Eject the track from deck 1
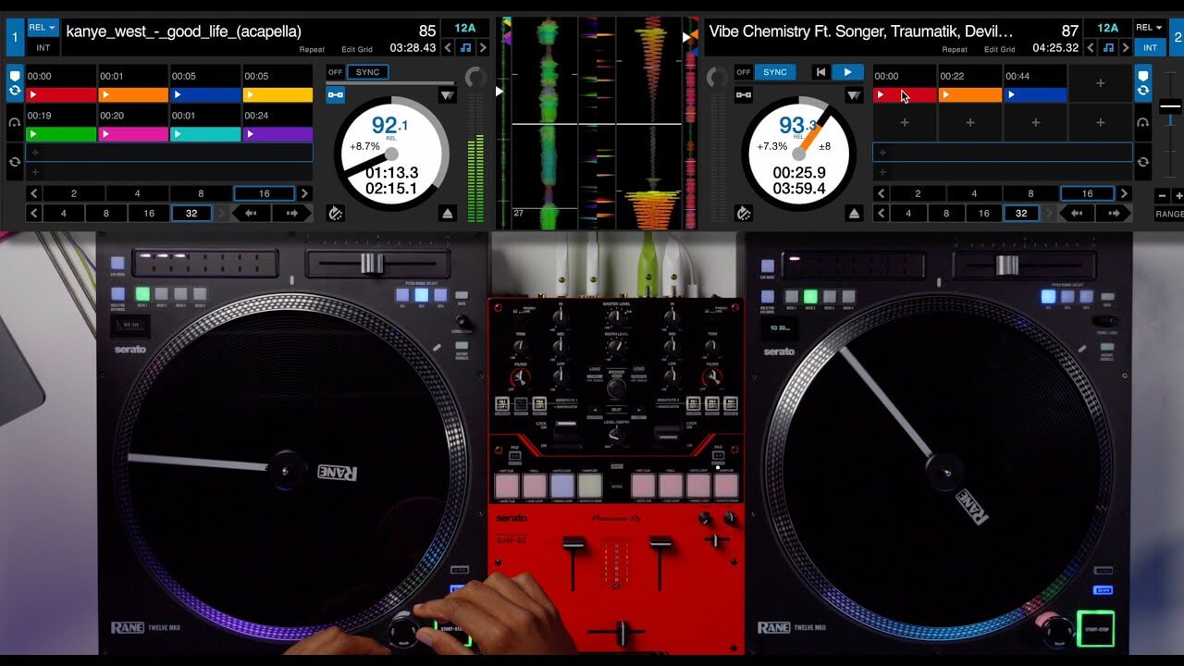The height and width of the screenshot is (666, 1184). tap(448, 214)
